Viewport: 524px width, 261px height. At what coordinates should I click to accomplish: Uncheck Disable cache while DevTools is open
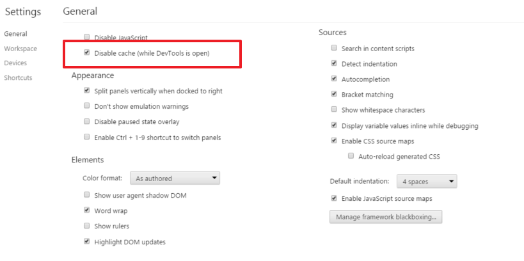click(x=87, y=52)
